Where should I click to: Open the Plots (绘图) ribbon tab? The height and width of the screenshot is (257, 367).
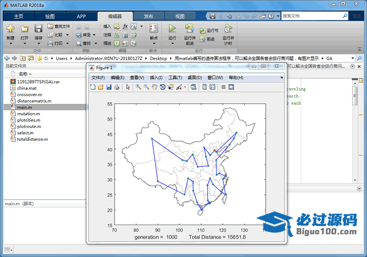click(x=50, y=16)
